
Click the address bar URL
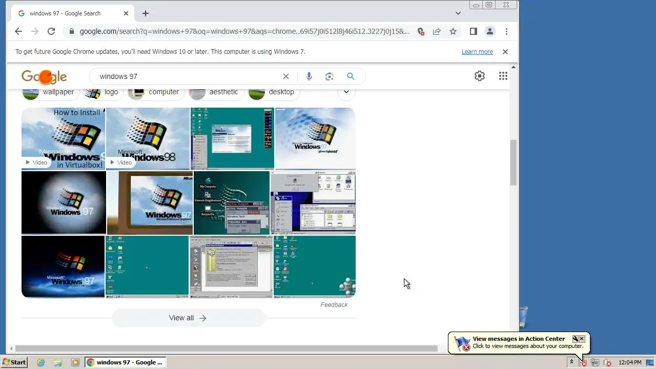tap(245, 31)
